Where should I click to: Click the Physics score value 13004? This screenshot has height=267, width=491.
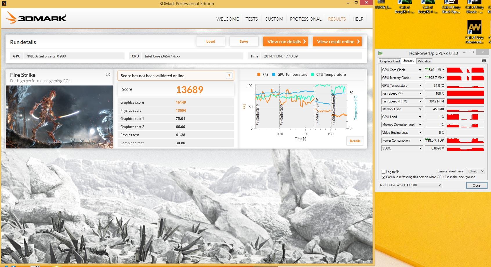click(181, 111)
